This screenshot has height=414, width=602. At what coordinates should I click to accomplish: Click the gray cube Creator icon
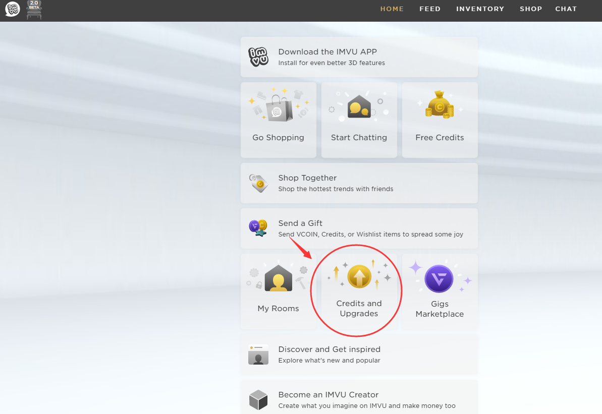[258, 400]
